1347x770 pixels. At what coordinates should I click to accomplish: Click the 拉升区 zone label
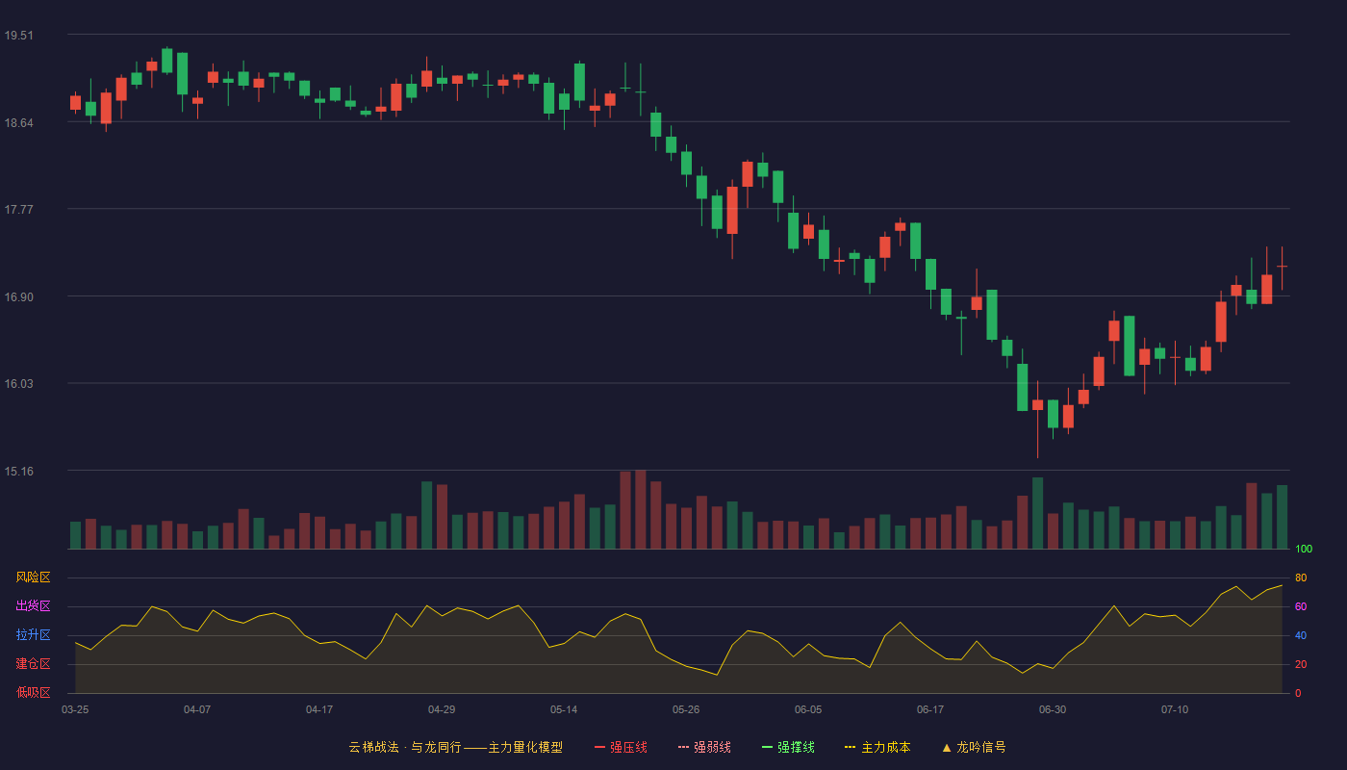(x=33, y=635)
